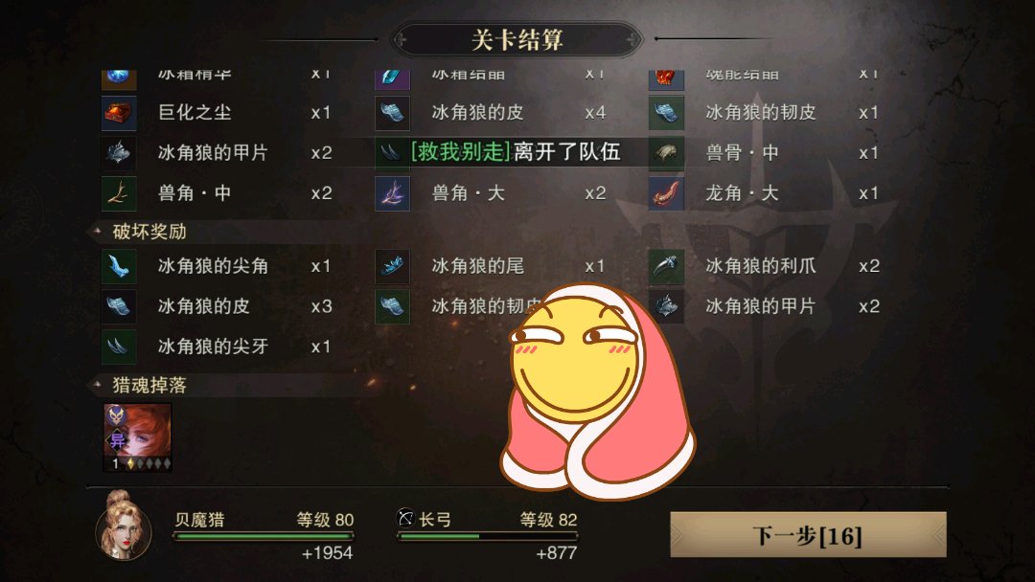Viewport: 1035px width, 582px height.
Task: Click the 关卡结算 title banner
Action: [x=517, y=39]
